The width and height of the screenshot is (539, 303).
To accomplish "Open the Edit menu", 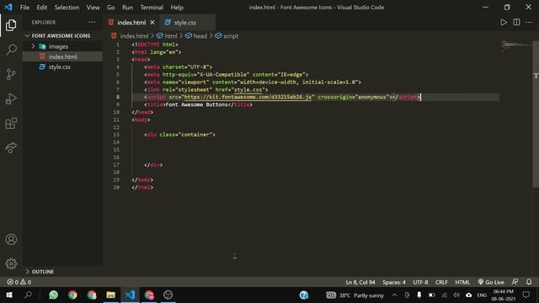I will [x=42, y=8].
